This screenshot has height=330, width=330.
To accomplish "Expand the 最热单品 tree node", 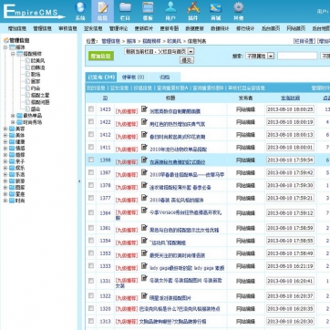I will (x=13, y=116).
